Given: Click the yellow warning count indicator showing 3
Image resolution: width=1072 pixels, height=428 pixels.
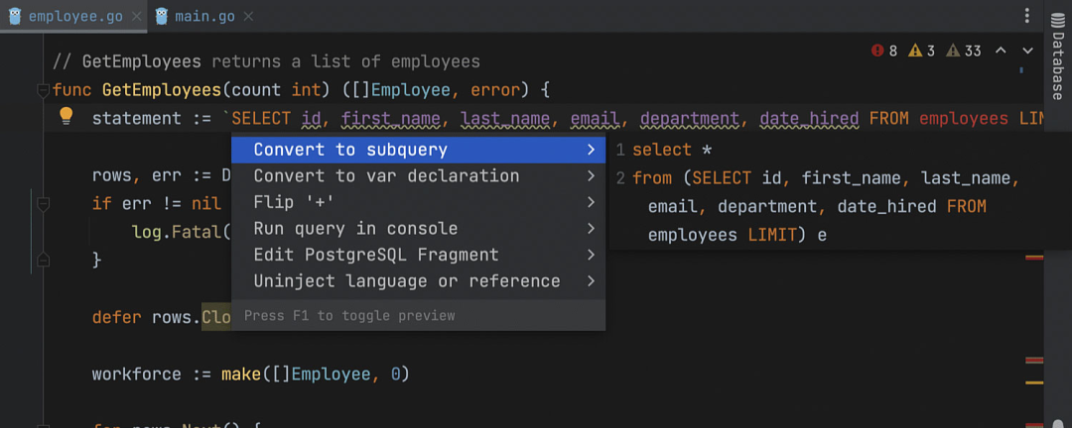Looking at the screenshot, I should [922, 51].
